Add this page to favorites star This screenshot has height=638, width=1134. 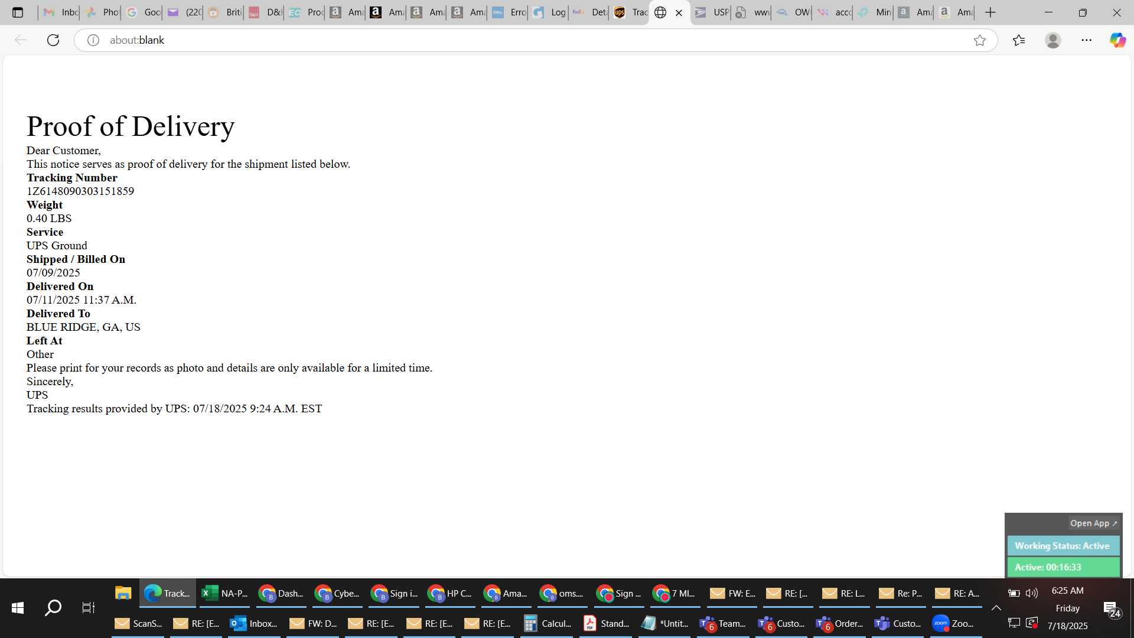click(x=980, y=40)
